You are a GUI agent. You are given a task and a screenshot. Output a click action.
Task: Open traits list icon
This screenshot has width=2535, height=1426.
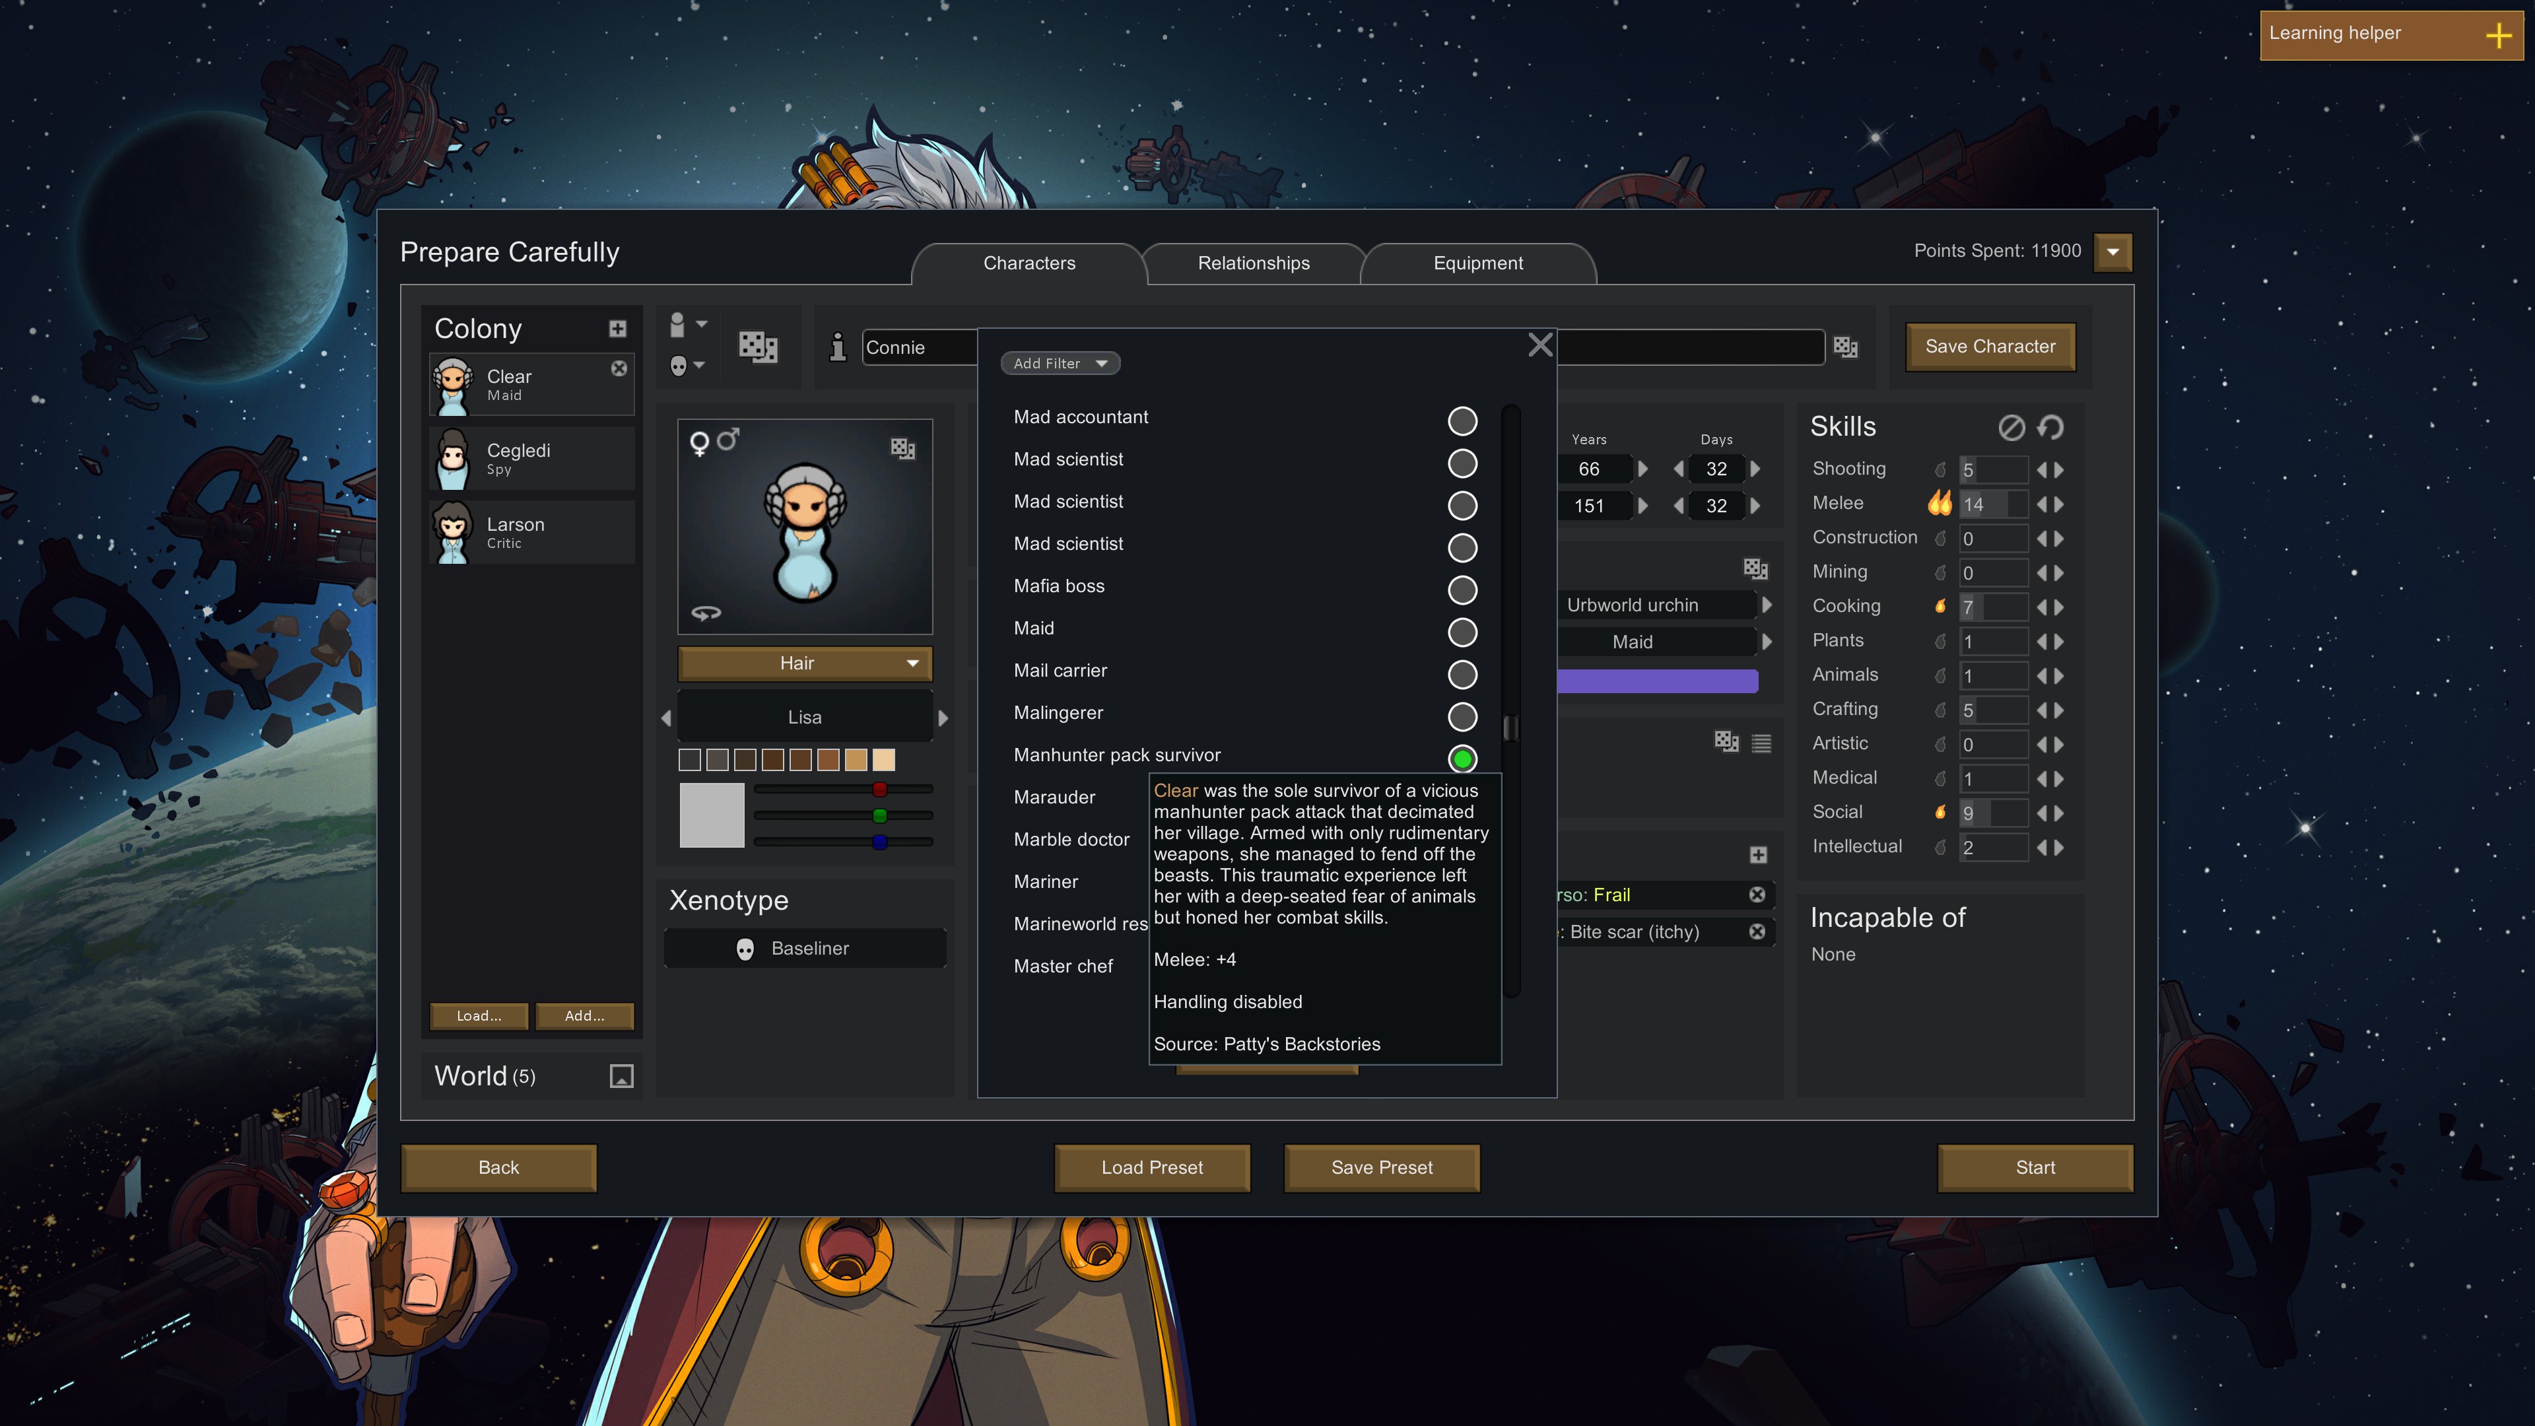pyautogui.click(x=1761, y=743)
